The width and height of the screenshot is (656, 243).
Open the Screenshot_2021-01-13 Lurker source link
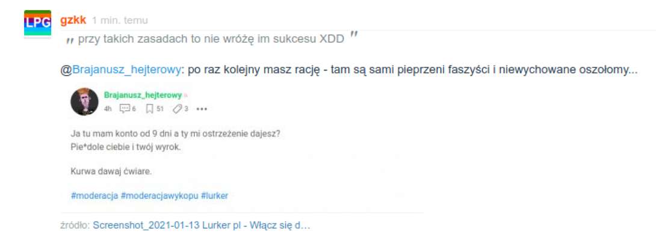pyautogui.click(x=201, y=225)
